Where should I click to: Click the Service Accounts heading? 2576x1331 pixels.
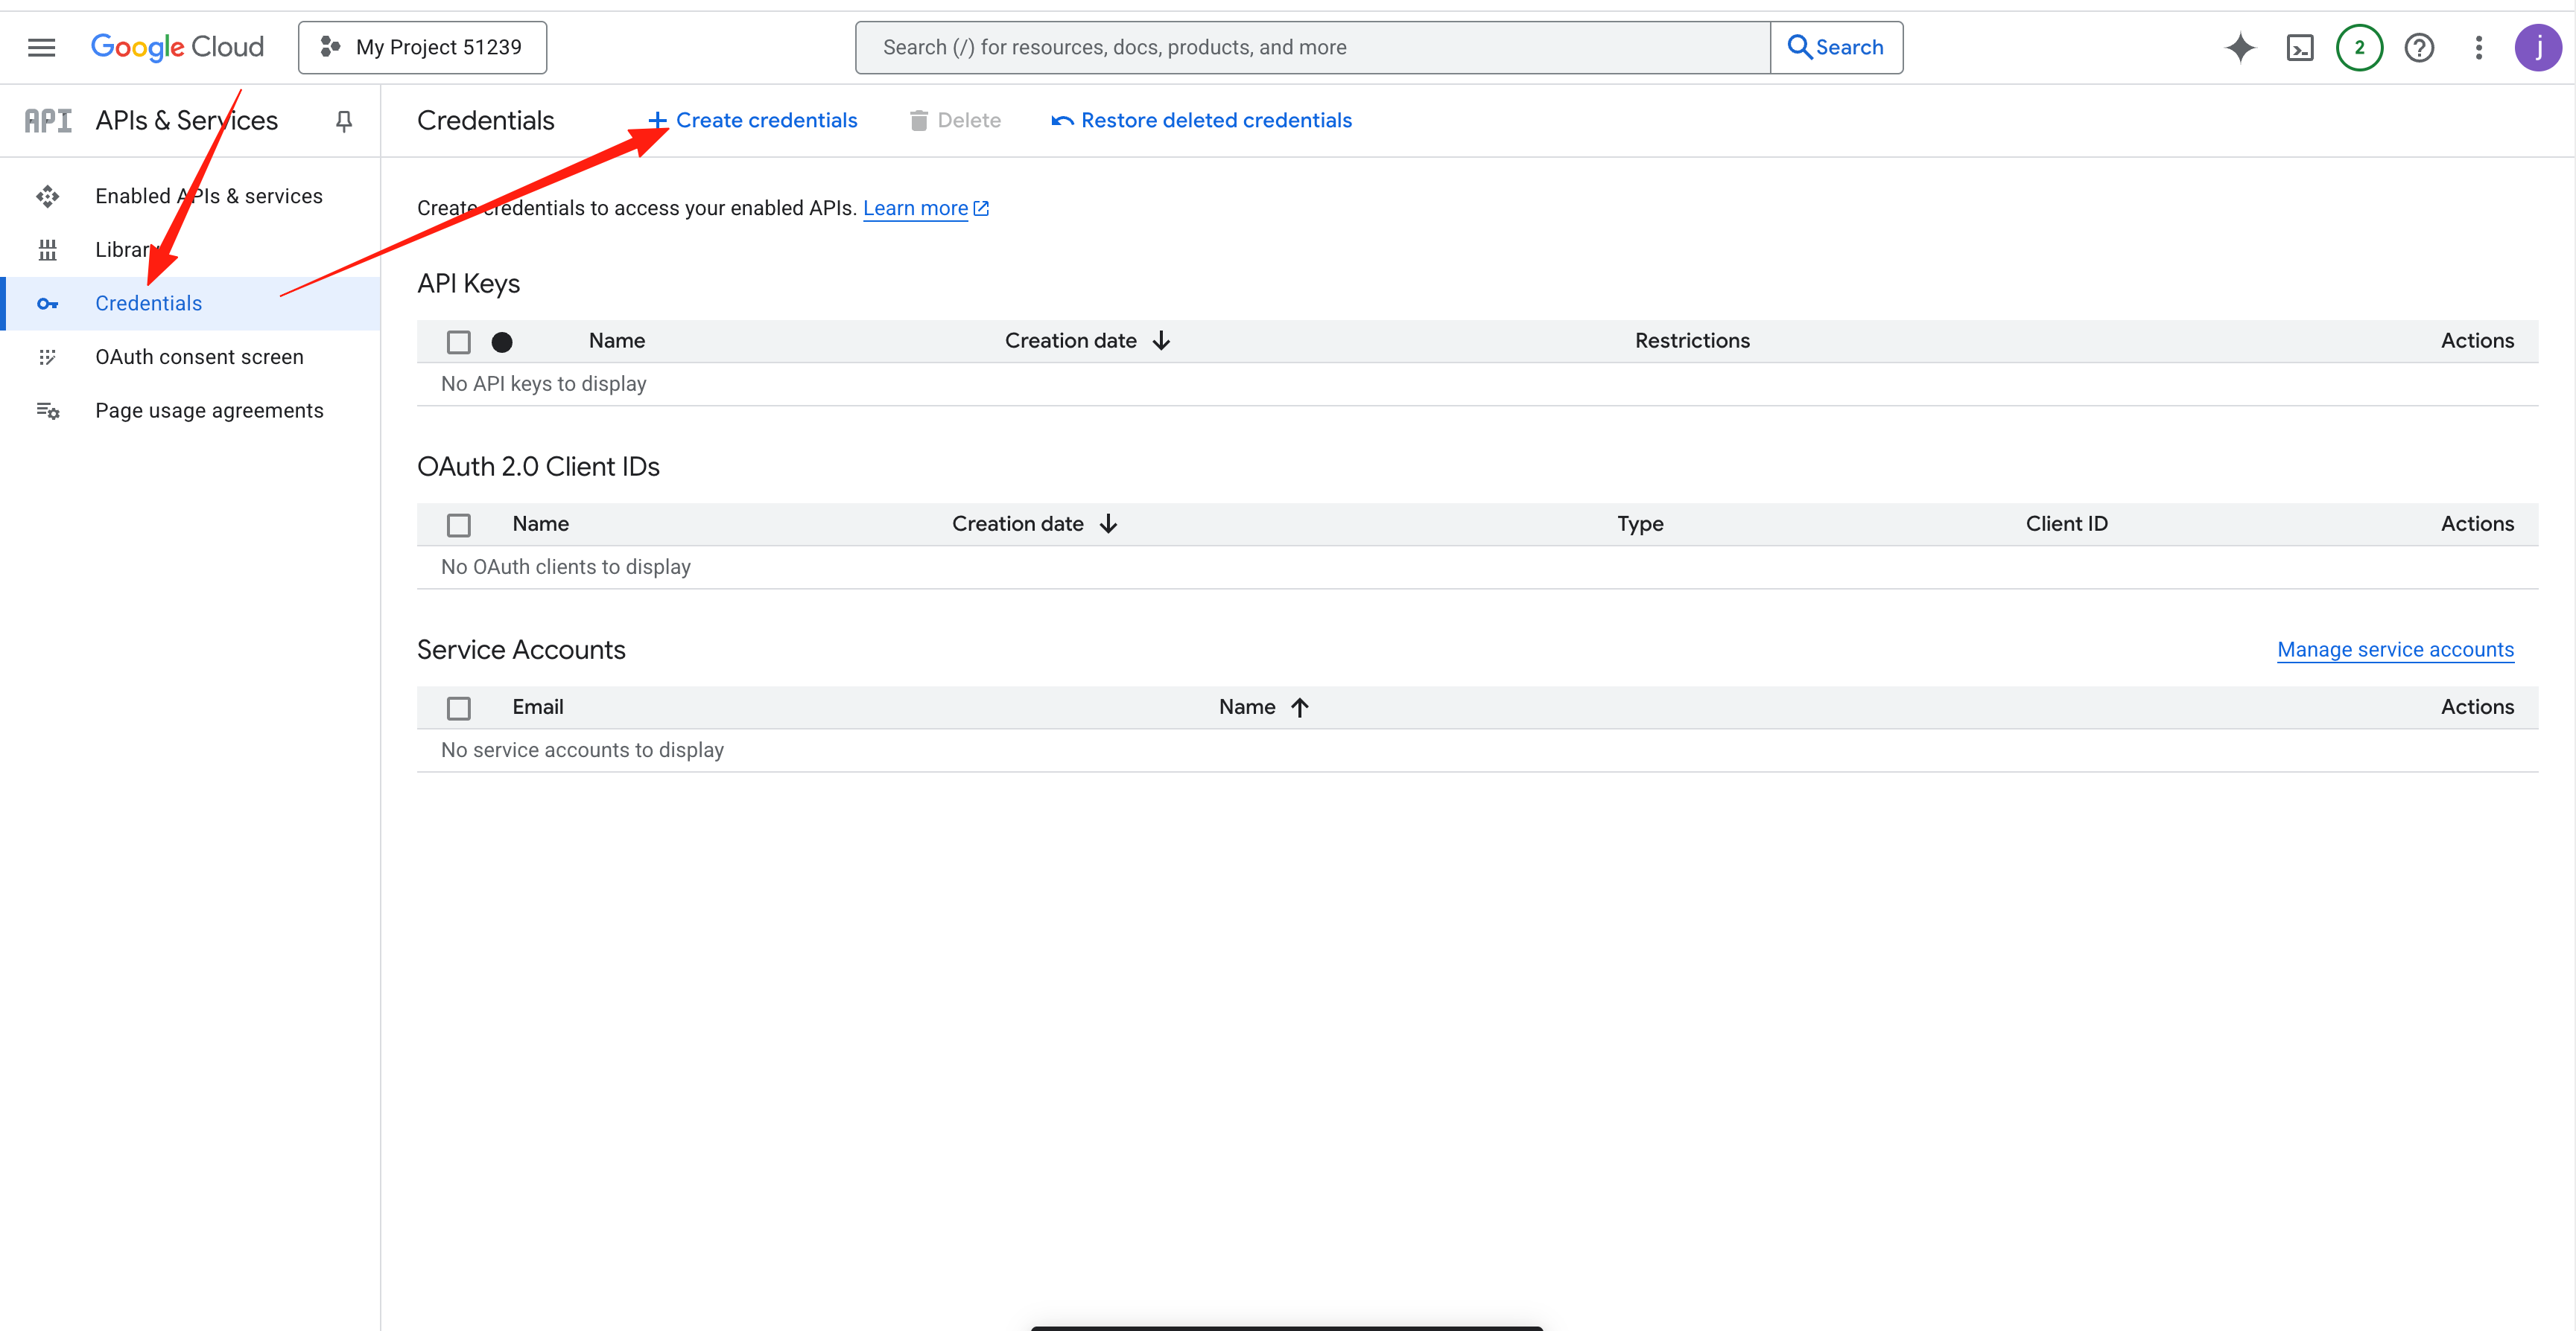(x=521, y=650)
